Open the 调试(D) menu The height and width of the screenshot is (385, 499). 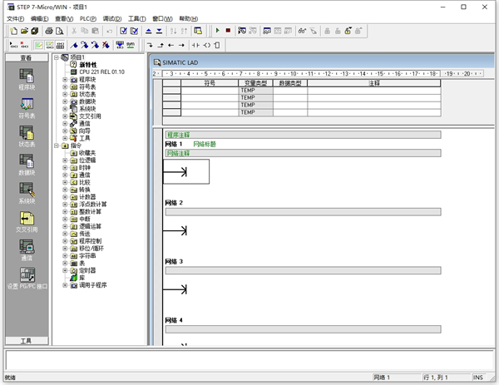112,18
